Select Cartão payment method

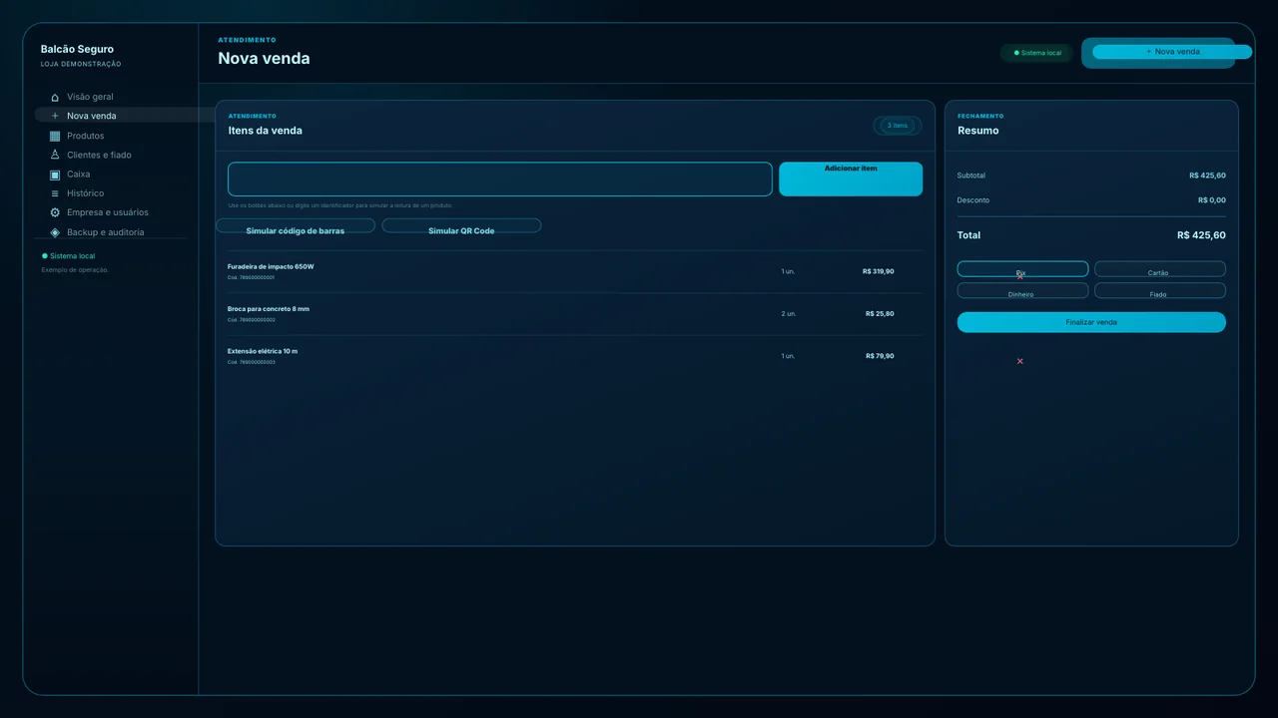tap(1160, 269)
